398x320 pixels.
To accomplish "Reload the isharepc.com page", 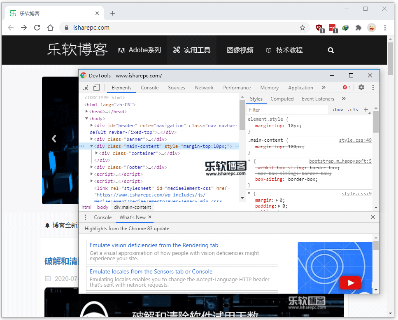I will [x=37, y=28].
